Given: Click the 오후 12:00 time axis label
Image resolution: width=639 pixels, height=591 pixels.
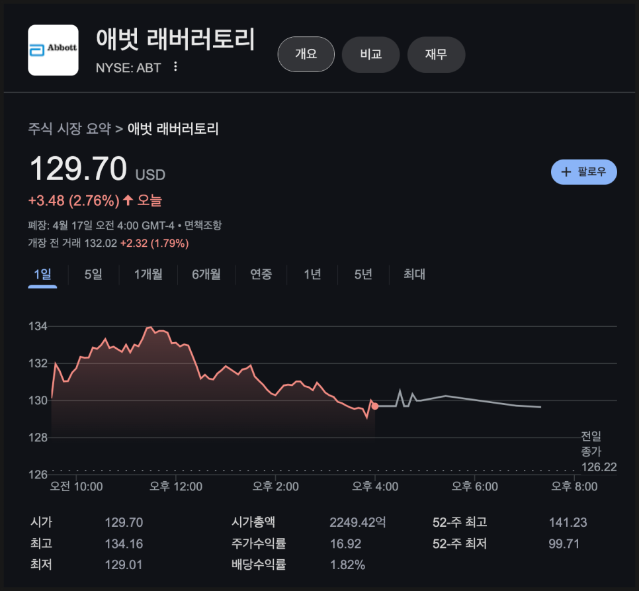Looking at the screenshot, I should 176,486.
